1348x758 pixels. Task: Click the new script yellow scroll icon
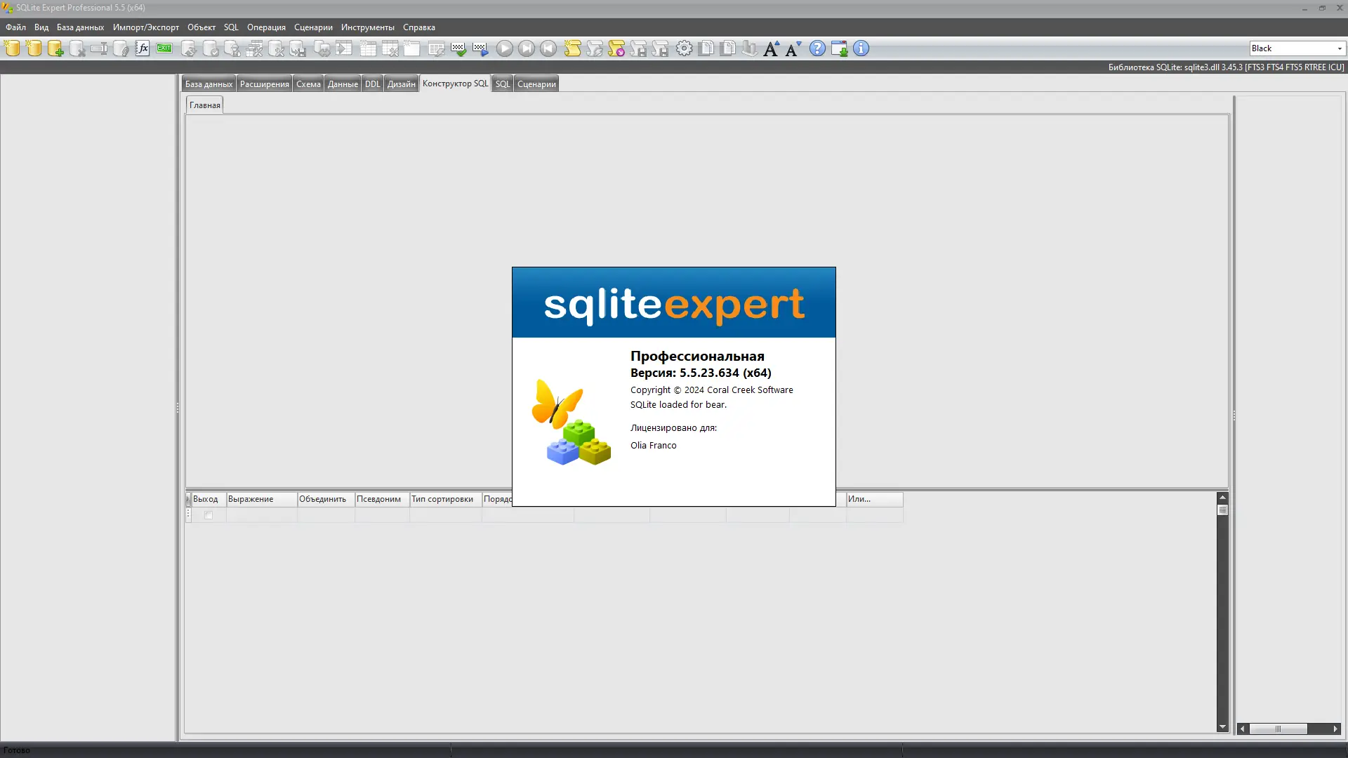click(573, 48)
